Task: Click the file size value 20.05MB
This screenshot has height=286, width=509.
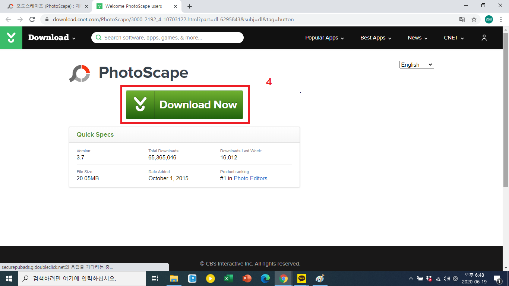Action: (x=88, y=178)
